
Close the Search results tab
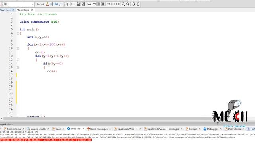pyautogui.click(x=48, y=129)
